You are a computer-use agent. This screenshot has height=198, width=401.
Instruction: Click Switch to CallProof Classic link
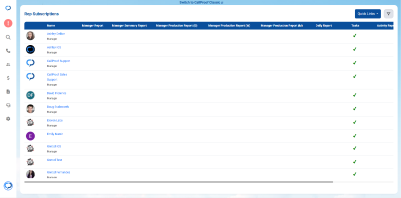(202, 2)
